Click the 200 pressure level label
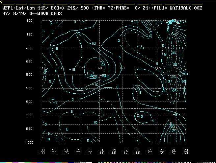The height and width of the screenshot is (163, 216). (29, 48)
